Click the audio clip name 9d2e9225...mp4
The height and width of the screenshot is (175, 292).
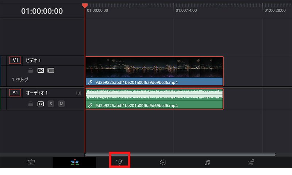(x=137, y=106)
